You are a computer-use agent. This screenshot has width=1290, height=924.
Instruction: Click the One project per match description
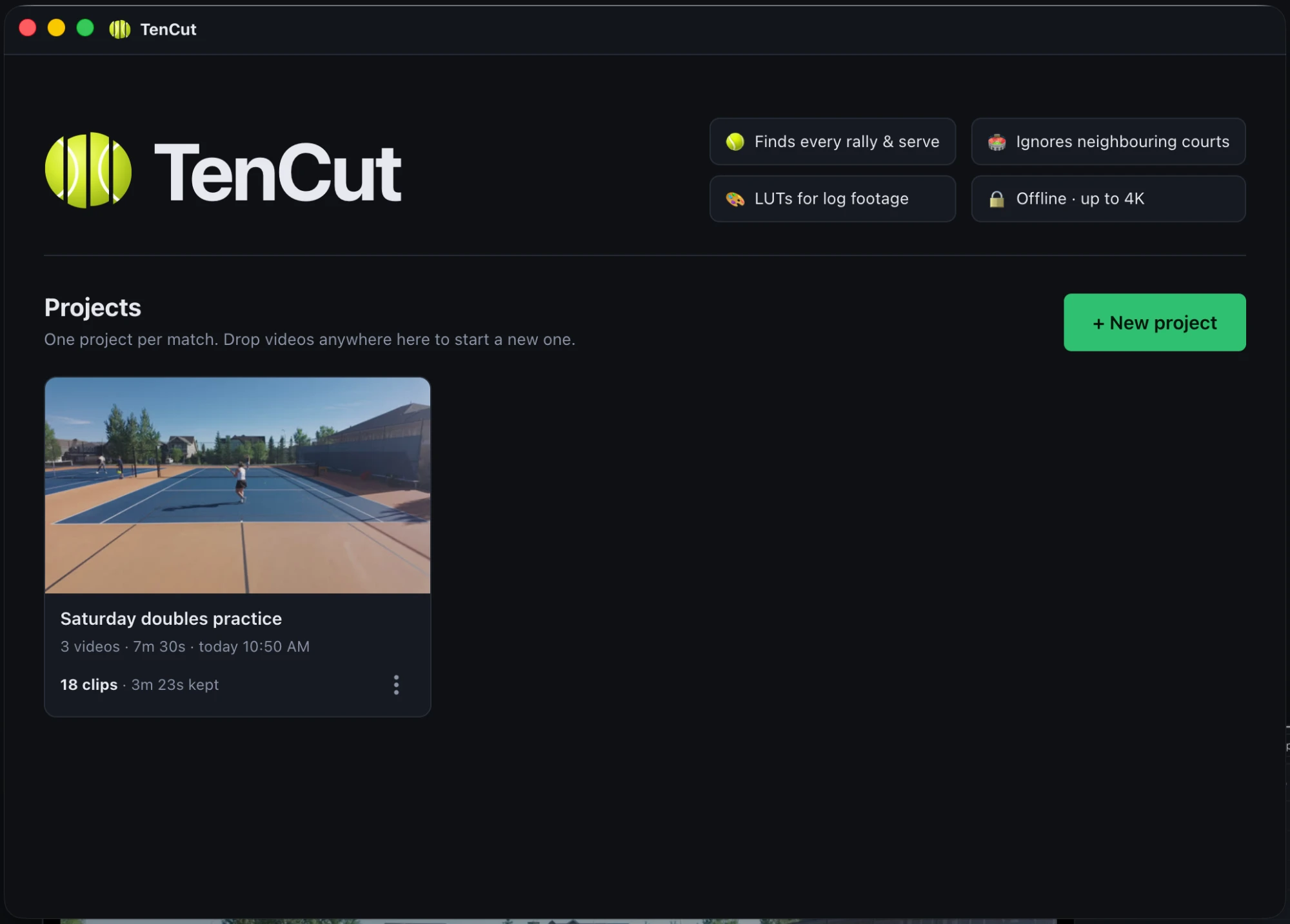coord(310,339)
